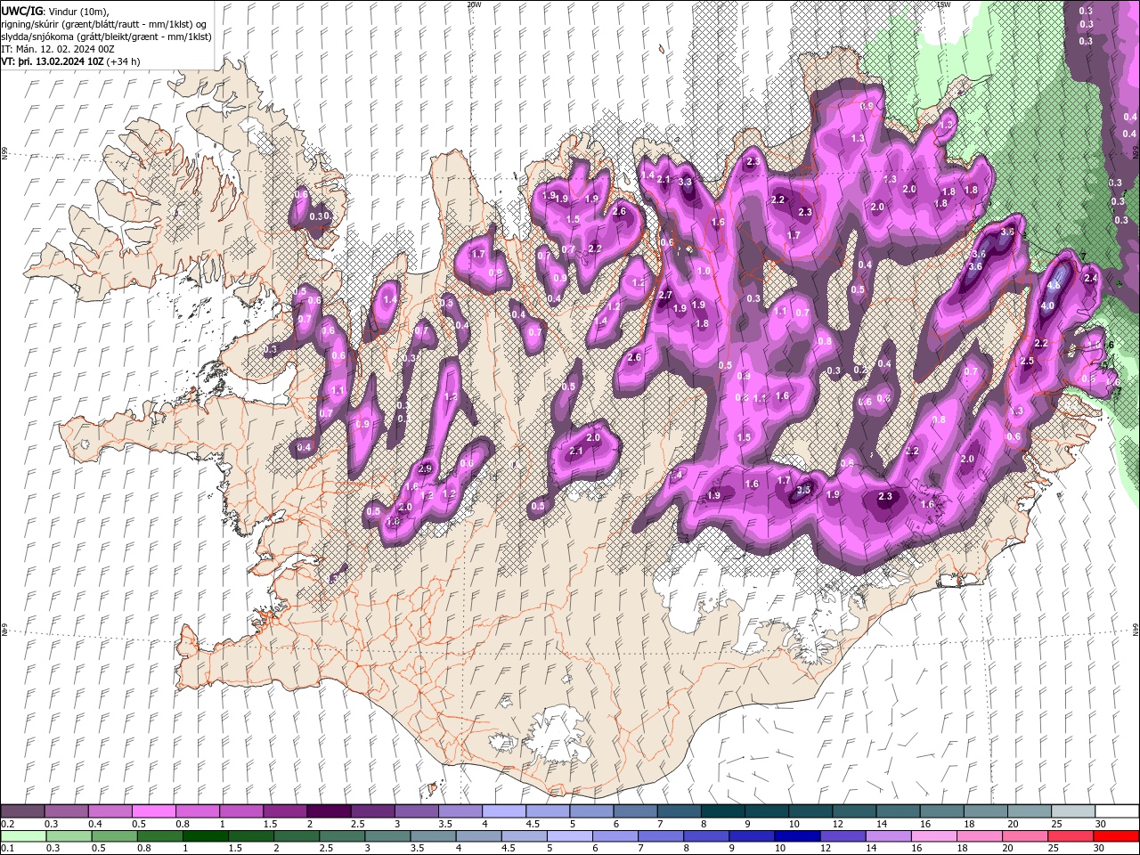The width and height of the screenshot is (1140, 855).
Task: Select the bright pink 0.5–0.8 snow scale swatch
Action: point(154,811)
